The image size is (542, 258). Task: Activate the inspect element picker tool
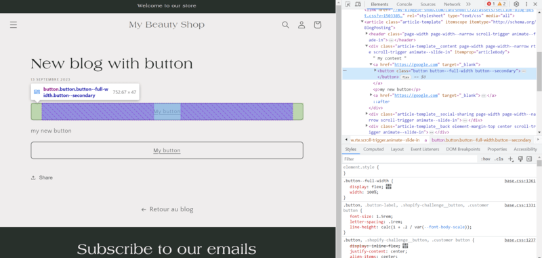click(348, 4)
